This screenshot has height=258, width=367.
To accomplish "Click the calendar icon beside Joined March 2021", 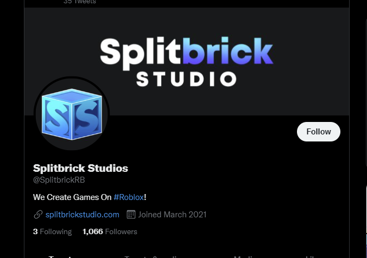I will point(131,215).
